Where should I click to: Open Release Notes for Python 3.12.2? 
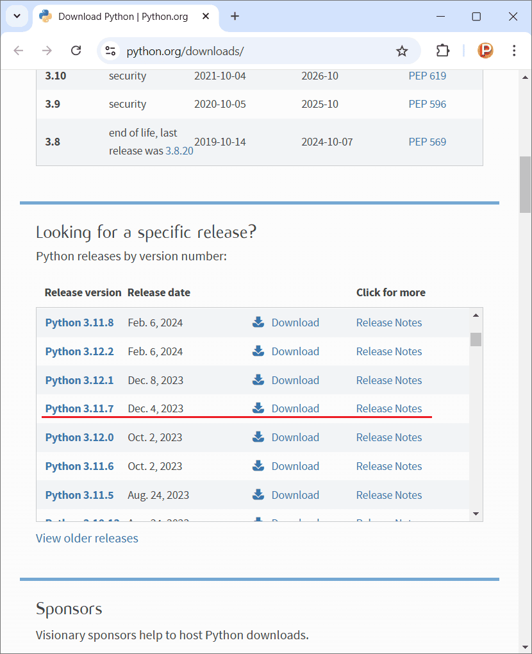coord(389,351)
